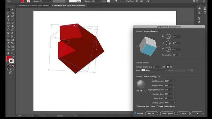Expand the Perspective slider arrow
The image size is (212, 119).
tap(180, 55)
